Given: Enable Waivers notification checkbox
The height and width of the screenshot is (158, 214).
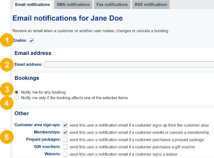Looking at the screenshot, I should coord(65,154).
